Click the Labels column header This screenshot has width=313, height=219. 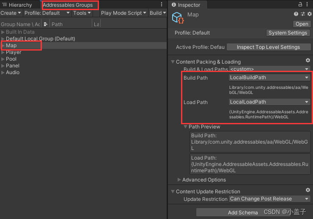(96, 24)
